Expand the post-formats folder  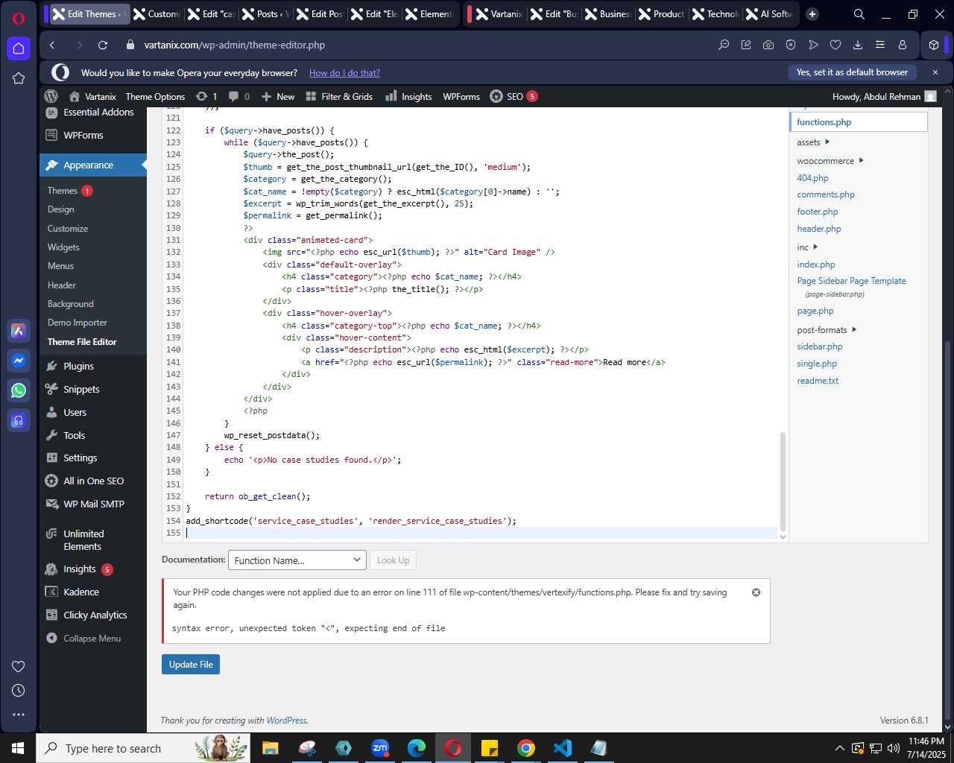(827, 330)
